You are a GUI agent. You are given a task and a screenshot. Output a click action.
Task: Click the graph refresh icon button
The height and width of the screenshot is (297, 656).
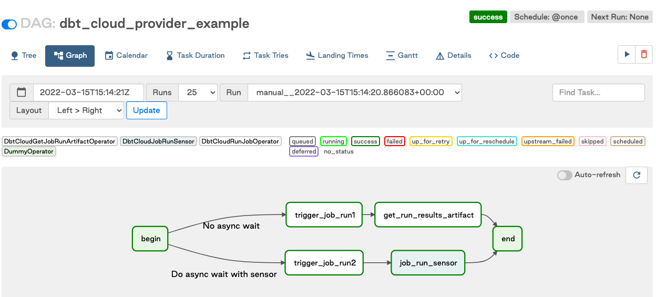(x=637, y=175)
